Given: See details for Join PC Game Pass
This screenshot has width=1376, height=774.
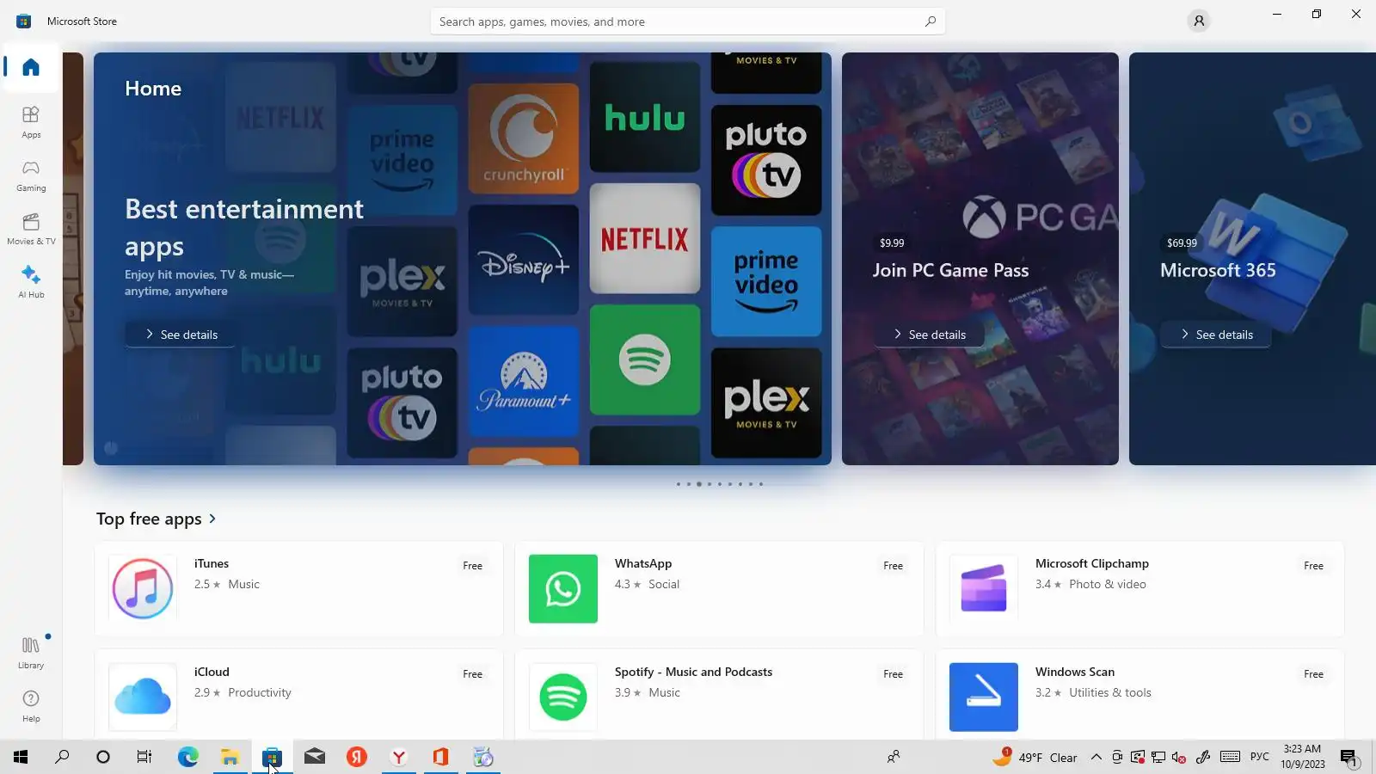Looking at the screenshot, I should (x=929, y=335).
